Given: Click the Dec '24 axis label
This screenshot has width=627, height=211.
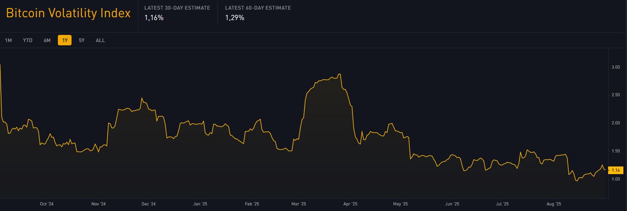Looking at the screenshot, I should click(149, 204).
